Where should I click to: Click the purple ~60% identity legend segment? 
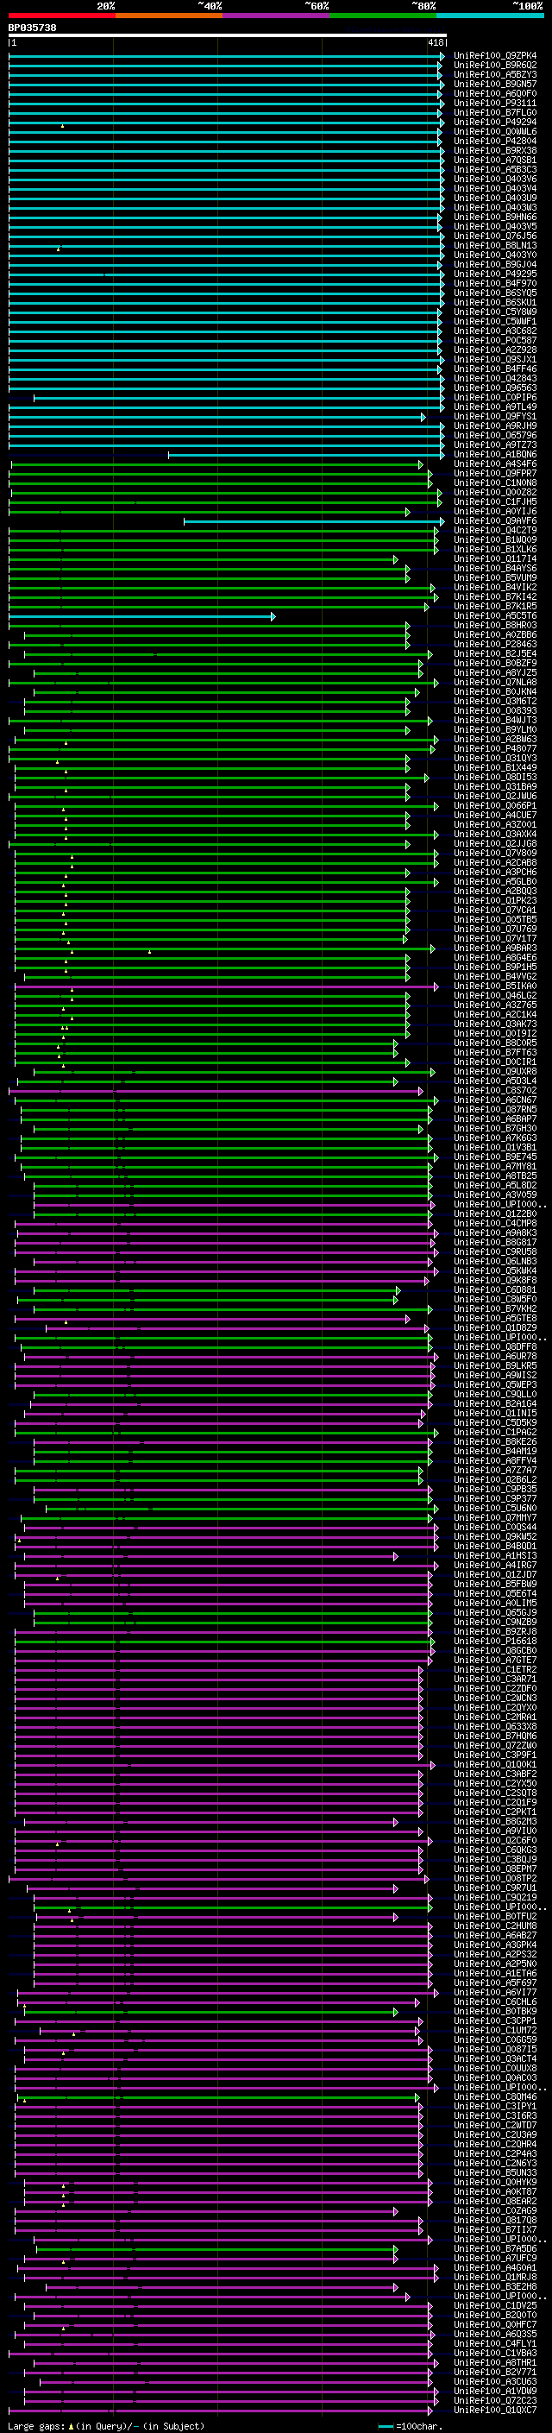click(277, 16)
